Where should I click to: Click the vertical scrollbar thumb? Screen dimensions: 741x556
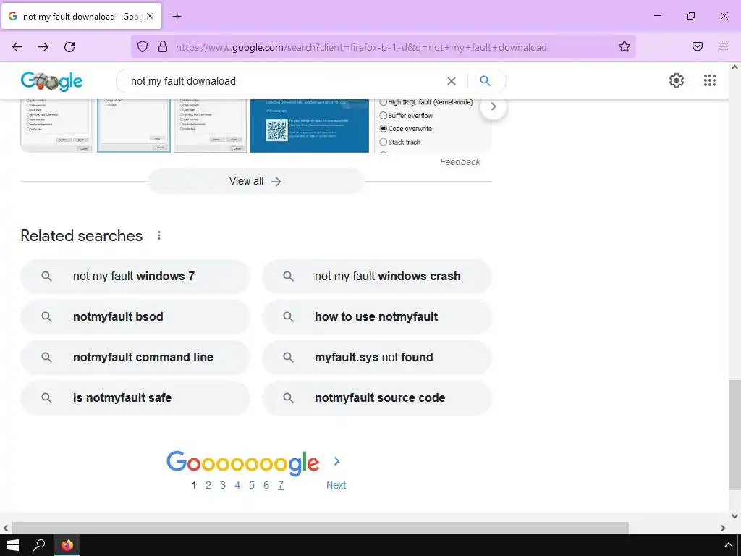(x=734, y=435)
